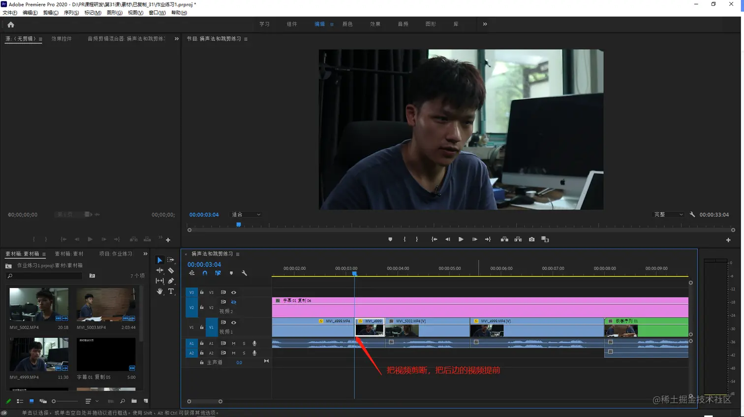Open program monitor panel menu
Image resolution: width=744 pixels, height=417 pixels.
(246, 39)
